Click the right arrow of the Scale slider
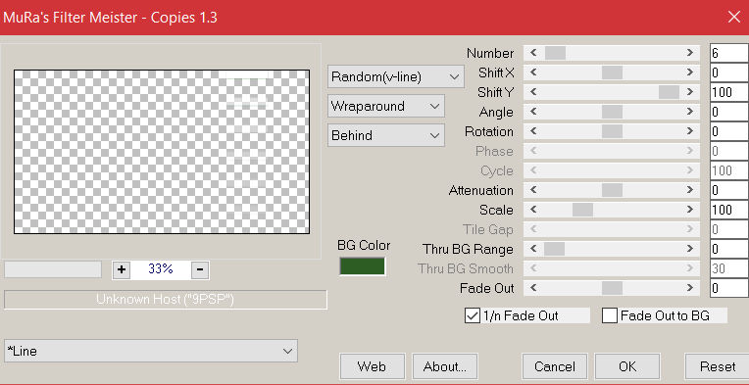This screenshot has width=749, height=385. [x=690, y=210]
